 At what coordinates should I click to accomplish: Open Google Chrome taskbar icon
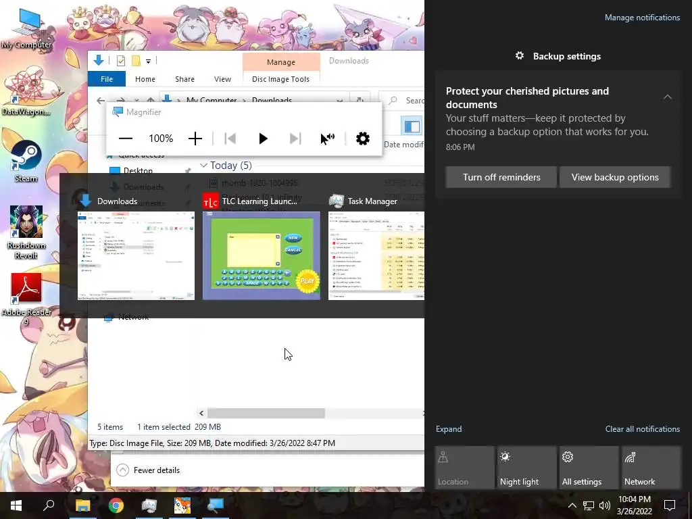tap(116, 505)
